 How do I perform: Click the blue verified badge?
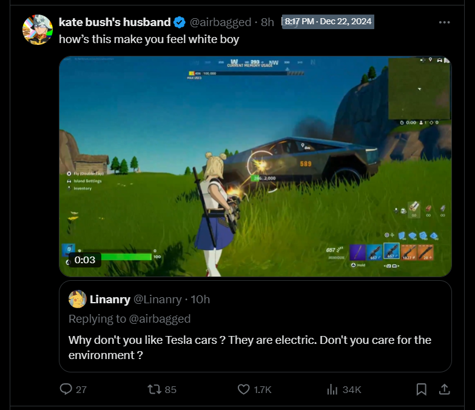[x=180, y=22]
